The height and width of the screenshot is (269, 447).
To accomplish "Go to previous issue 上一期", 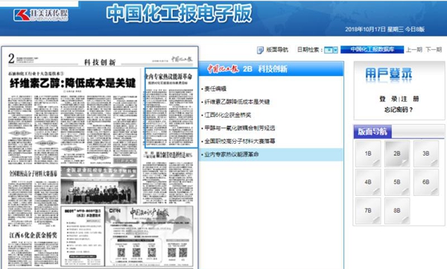I will coord(414,50).
